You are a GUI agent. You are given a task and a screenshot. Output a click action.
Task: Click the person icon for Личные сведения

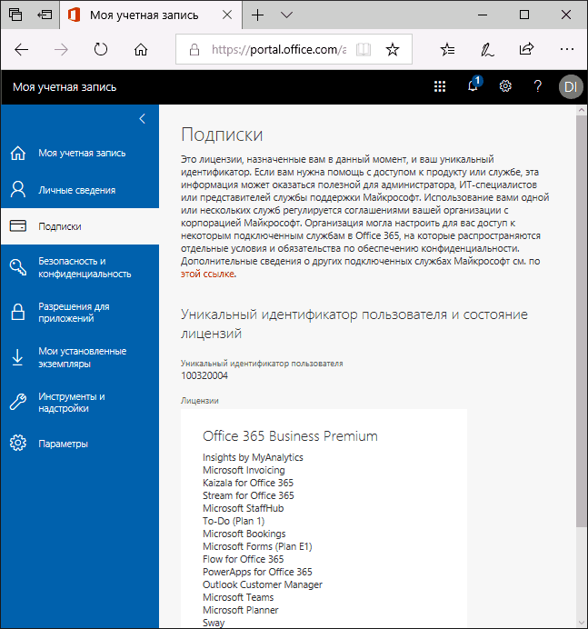(17, 190)
